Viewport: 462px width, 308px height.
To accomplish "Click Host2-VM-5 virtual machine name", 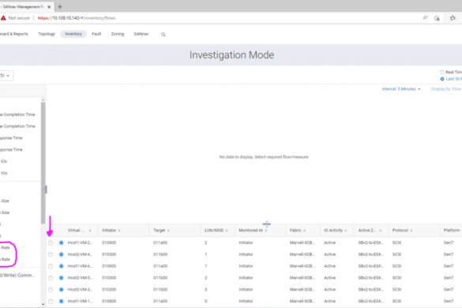I will pyautogui.click(x=80, y=278).
